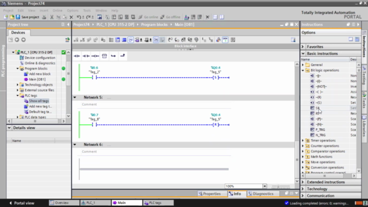The image size is (368, 207).
Task: Click the new project icon
Action: click(x=6, y=17)
